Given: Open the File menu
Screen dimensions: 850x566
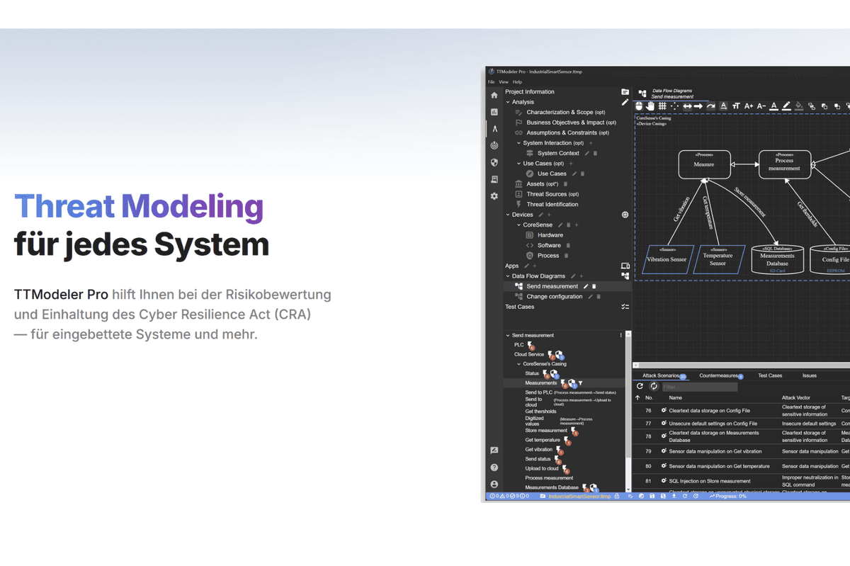Looking at the screenshot, I should coord(492,82).
